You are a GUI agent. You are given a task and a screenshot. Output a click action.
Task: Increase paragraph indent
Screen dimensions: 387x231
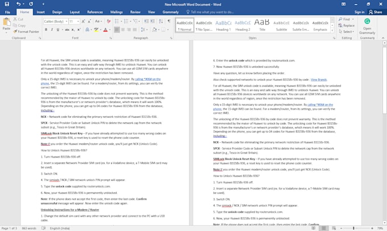153,22
